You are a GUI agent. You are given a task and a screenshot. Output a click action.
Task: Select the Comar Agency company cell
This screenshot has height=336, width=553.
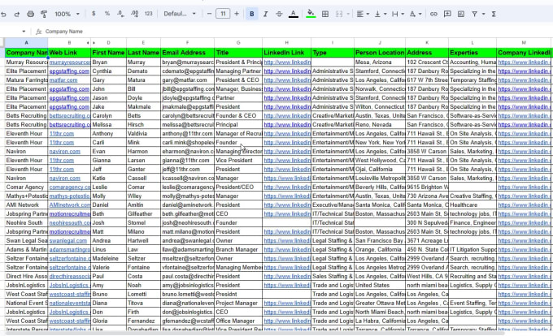coord(27,187)
